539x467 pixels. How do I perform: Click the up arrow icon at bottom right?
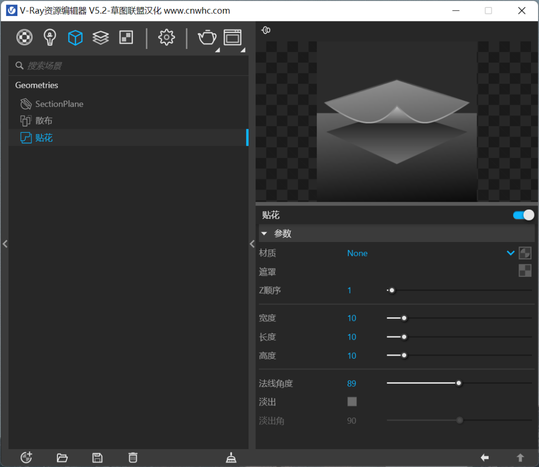pos(521,458)
